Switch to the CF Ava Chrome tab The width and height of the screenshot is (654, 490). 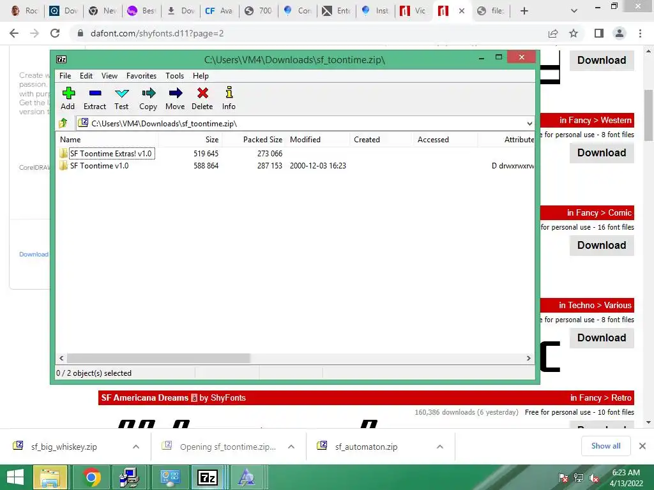tap(218, 11)
